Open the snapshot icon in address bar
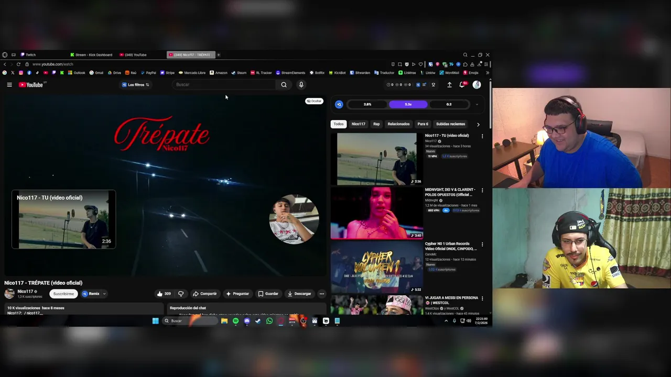This screenshot has height=377, width=671. (x=399, y=64)
